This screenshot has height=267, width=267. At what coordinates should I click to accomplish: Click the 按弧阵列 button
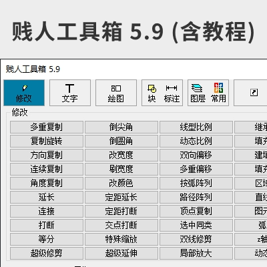(196, 183)
